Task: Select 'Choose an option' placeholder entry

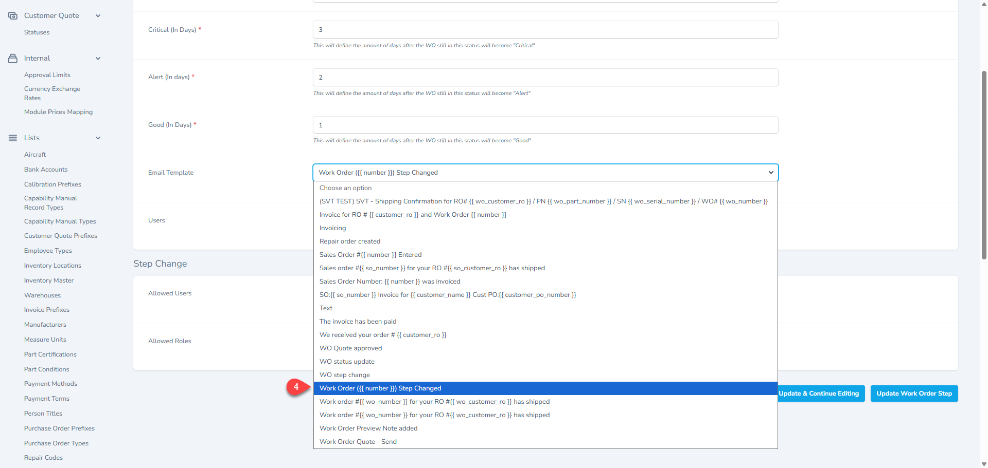Action: [x=345, y=188]
